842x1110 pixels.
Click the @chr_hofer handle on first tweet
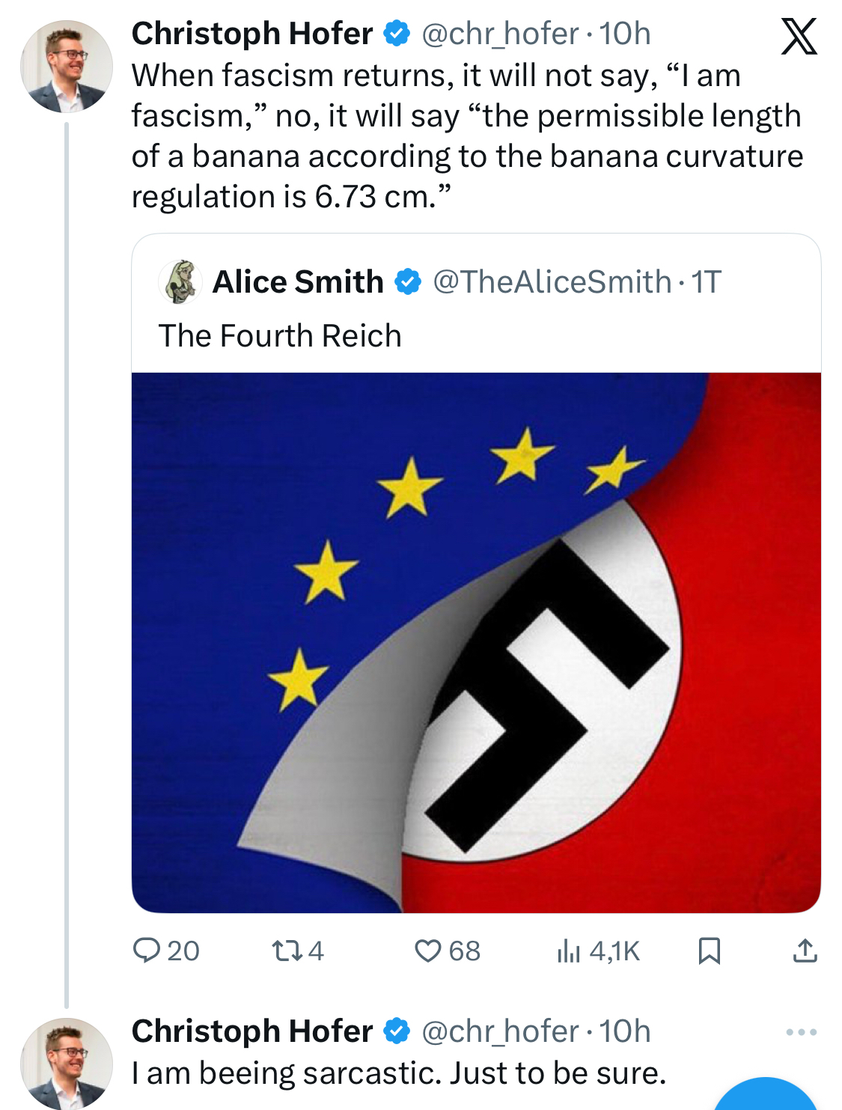[x=500, y=34]
